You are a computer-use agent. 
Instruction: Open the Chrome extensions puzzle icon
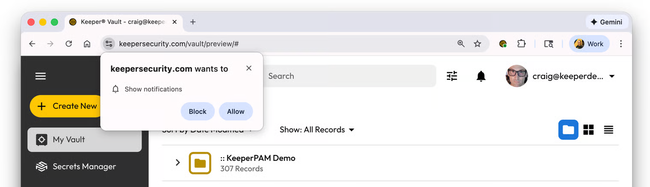click(x=521, y=44)
